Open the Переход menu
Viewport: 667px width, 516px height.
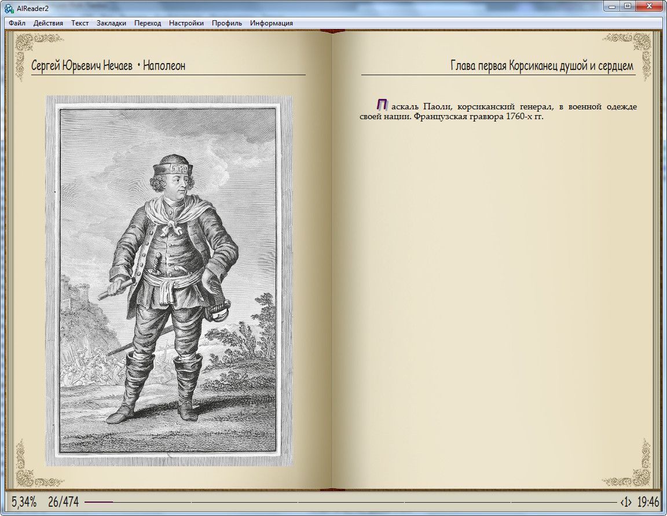148,23
